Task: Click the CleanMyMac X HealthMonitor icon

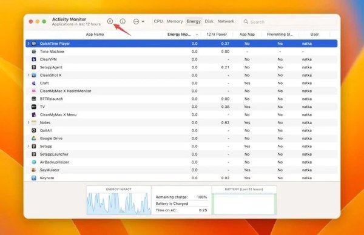Action: 34,91
